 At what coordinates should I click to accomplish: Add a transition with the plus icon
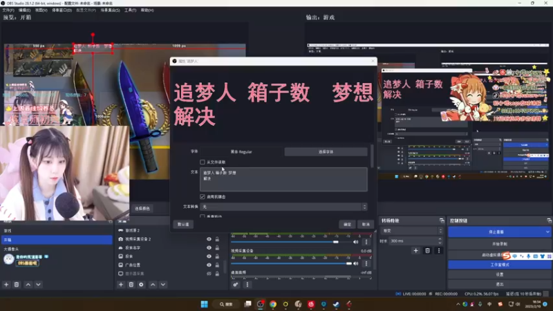tap(416, 251)
